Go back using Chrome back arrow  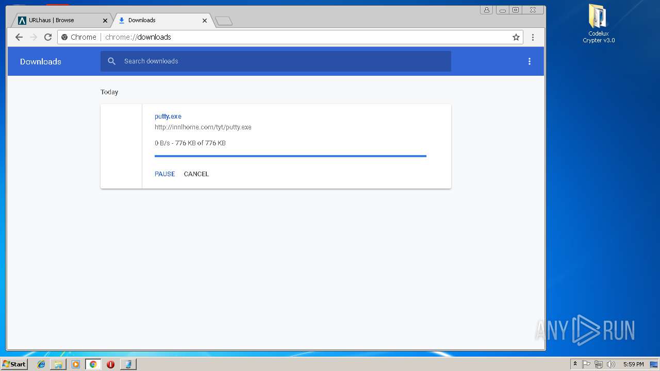[19, 37]
